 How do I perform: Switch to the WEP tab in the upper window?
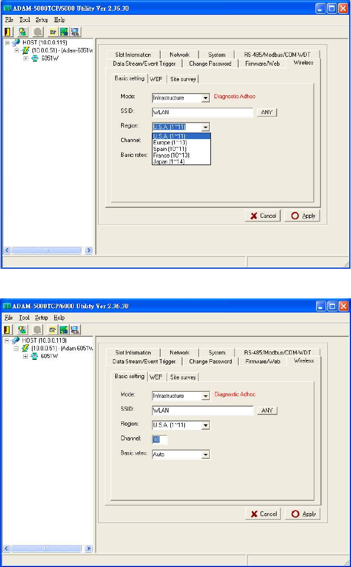pos(157,79)
